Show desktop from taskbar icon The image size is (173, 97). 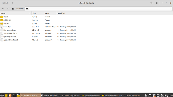click(6, 95)
